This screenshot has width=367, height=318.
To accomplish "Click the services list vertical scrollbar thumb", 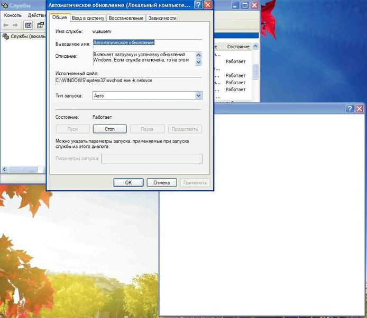I will tap(255, 72).
